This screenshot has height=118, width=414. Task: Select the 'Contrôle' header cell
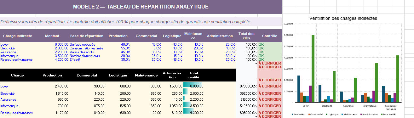(270, 36)
